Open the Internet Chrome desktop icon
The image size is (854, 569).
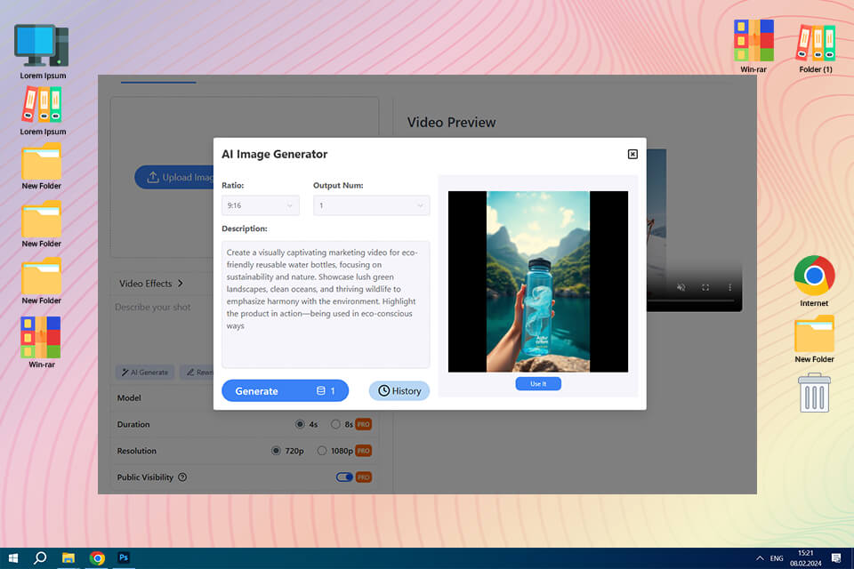[814, 281]
